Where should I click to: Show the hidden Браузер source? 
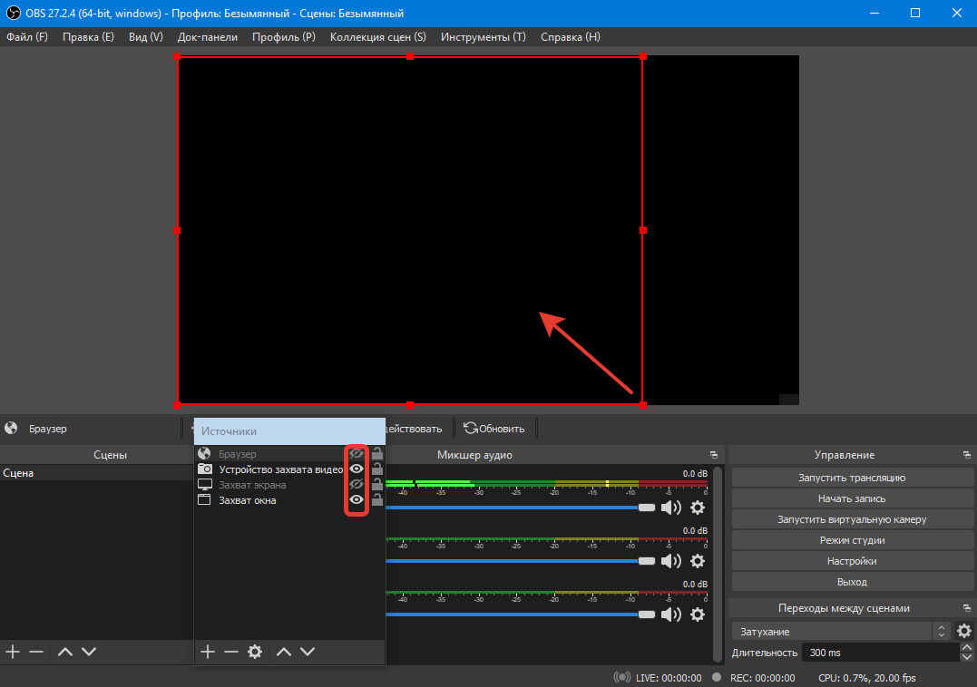coord(357,454)
